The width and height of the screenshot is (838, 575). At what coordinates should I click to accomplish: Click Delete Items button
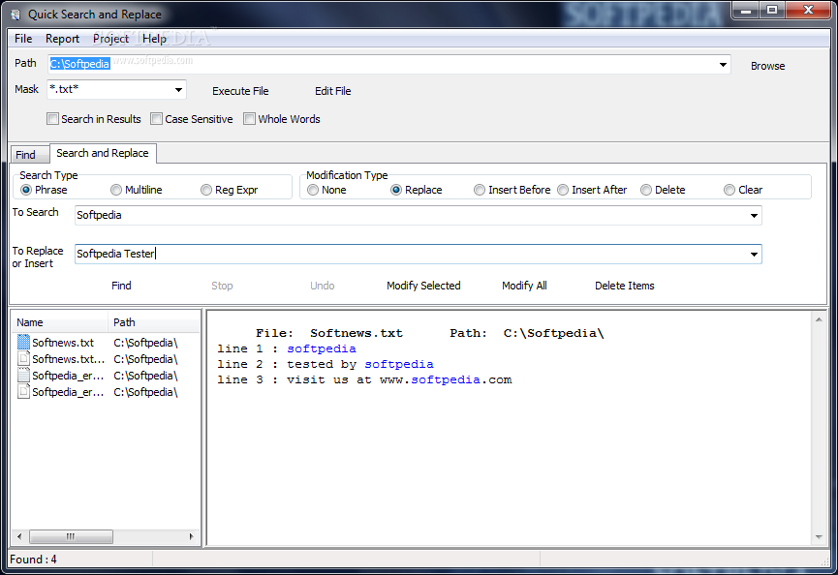click(624, 286)
